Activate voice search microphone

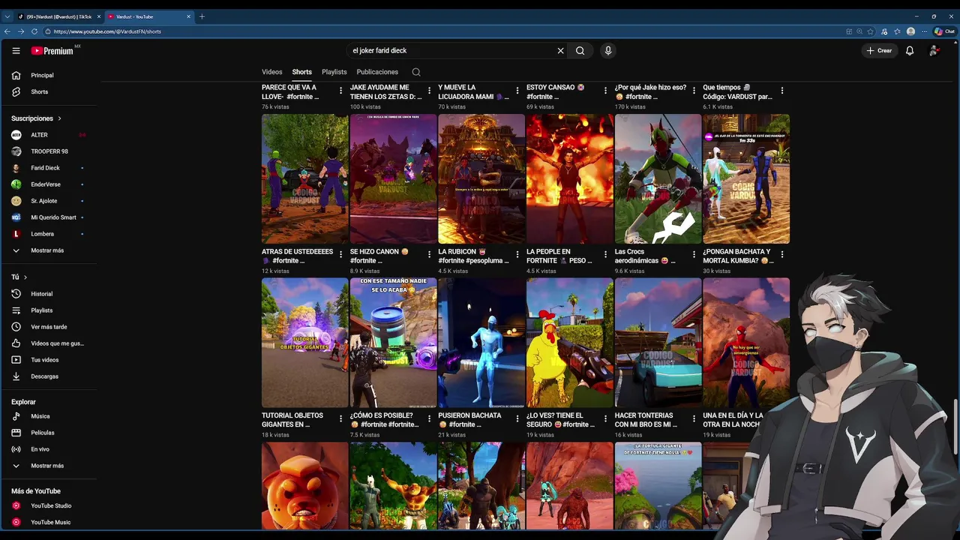click(608, 50)
